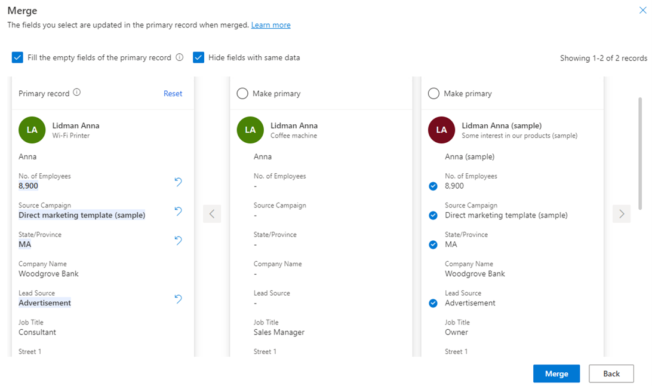Click 'Woodgrove Bank' in sample record
This screenshot has height=386, width=652.
(x=475, y=274)
